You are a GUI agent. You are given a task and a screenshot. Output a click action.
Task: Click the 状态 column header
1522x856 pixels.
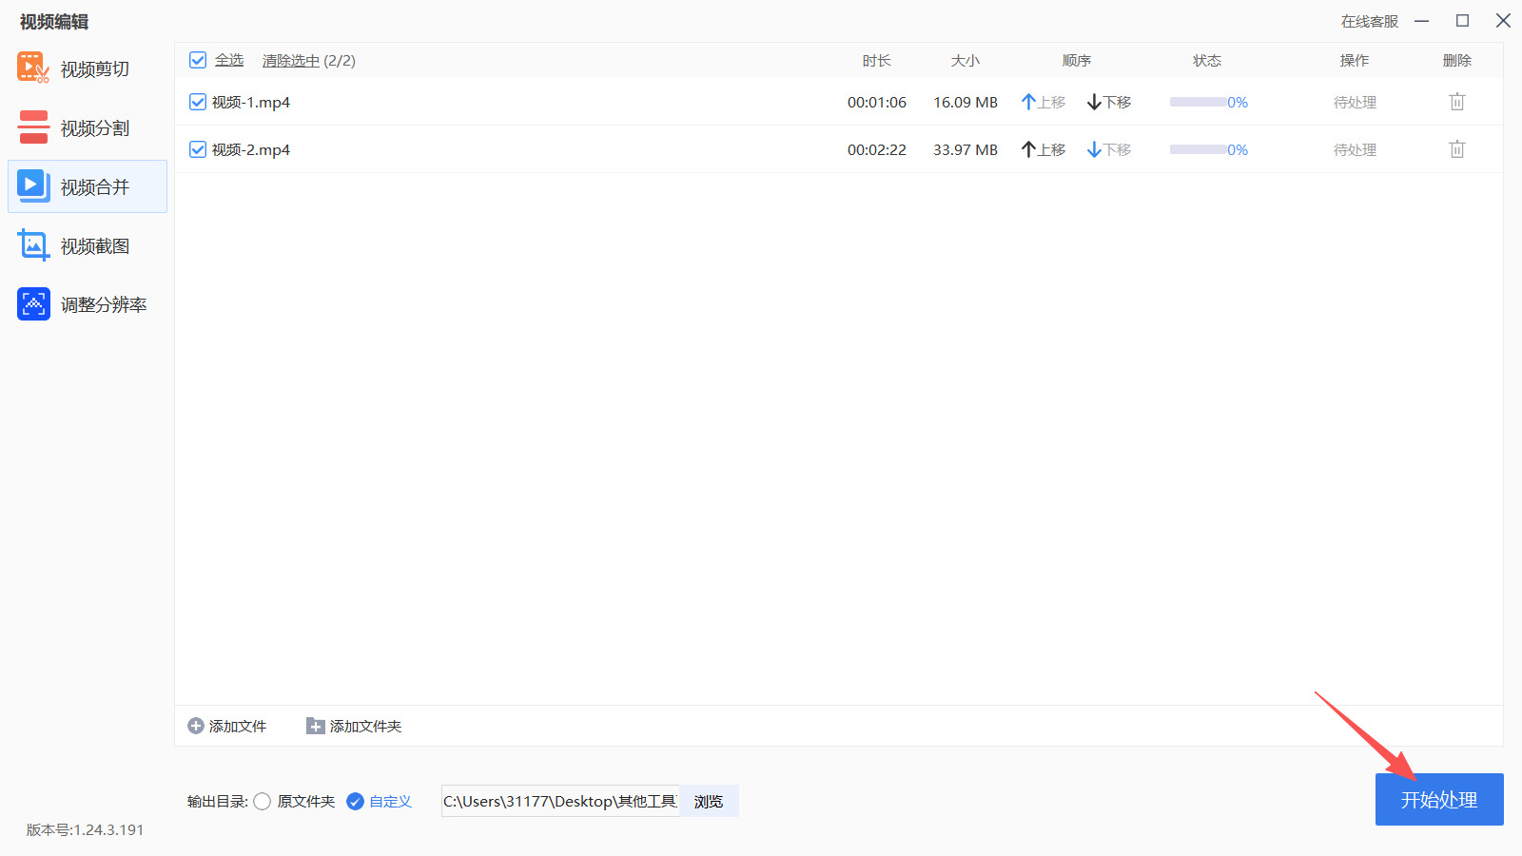[x=1207, y=60]
